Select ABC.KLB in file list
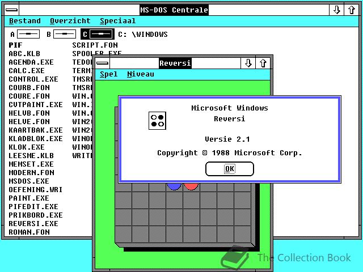The image size is (363, 272). tap(24, 54)
